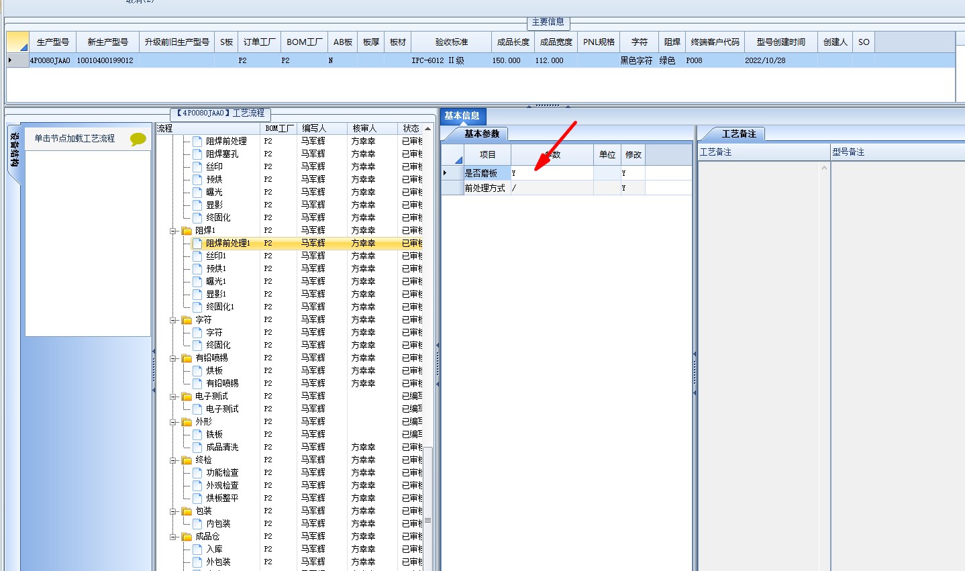The height and width of the screenshot is (571, 965).
Task: Click the document icon of 阻焊塞孔
Action: pos(197,154)
